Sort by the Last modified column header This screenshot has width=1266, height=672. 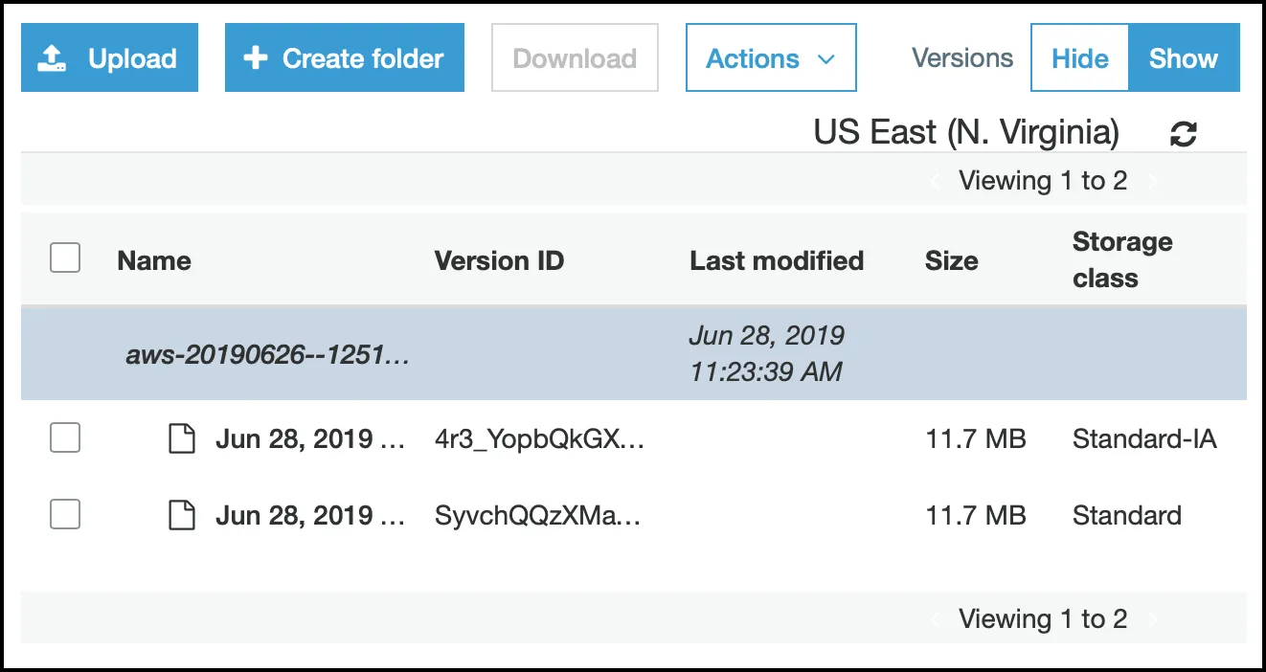pyautogui.click(x=777, y=260)
